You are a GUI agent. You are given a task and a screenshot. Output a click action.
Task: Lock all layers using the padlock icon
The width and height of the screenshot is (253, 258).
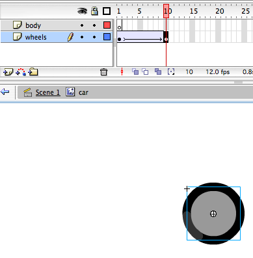[x=94, y=11]
